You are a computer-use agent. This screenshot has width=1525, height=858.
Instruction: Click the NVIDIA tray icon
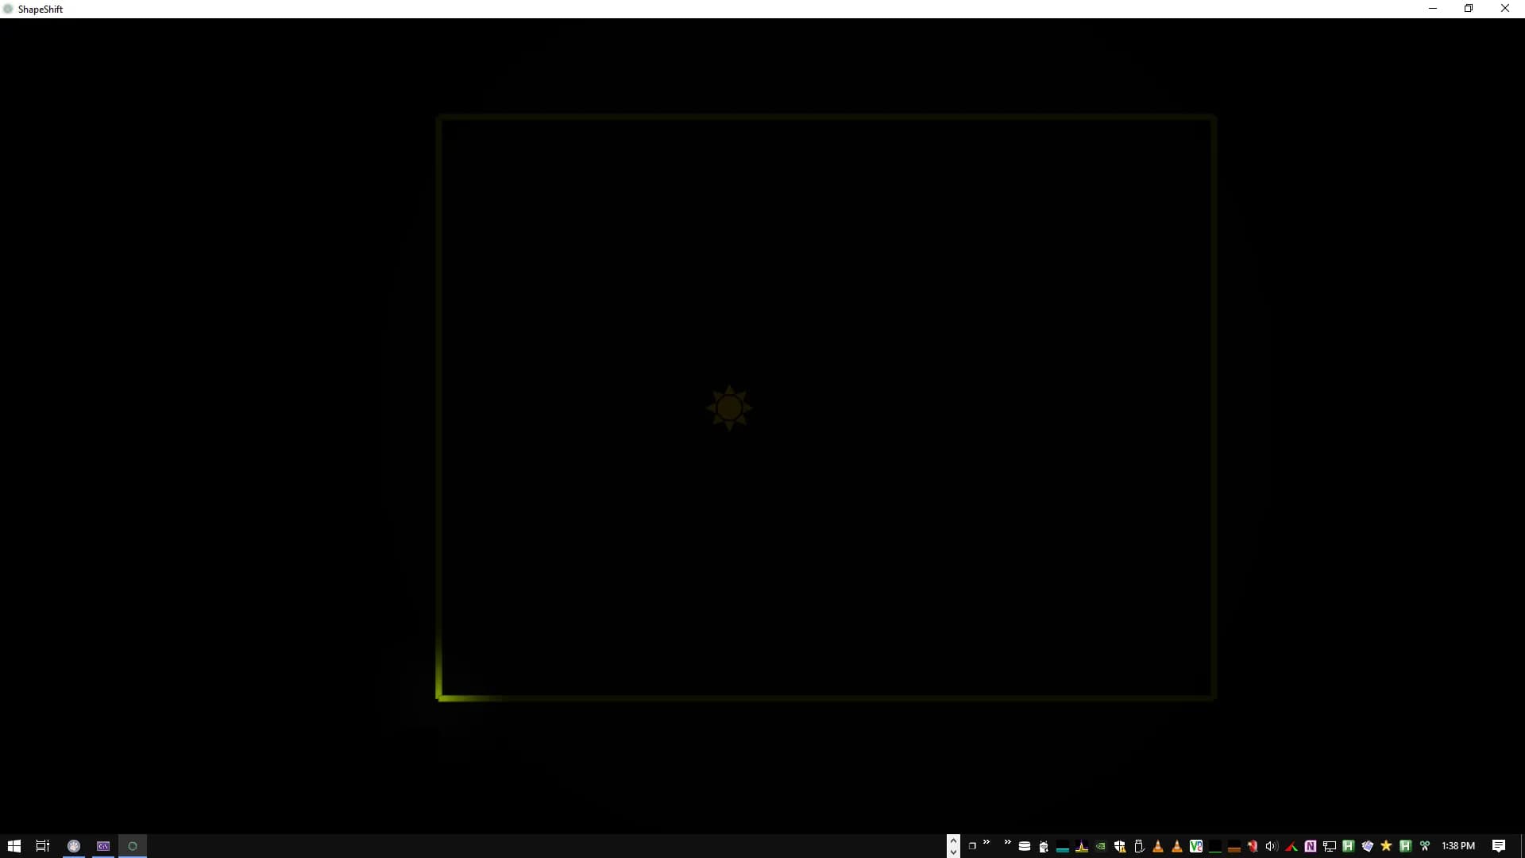click(1101, 846)
